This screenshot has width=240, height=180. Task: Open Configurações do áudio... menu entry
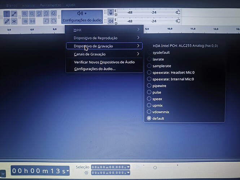point(95,69)
